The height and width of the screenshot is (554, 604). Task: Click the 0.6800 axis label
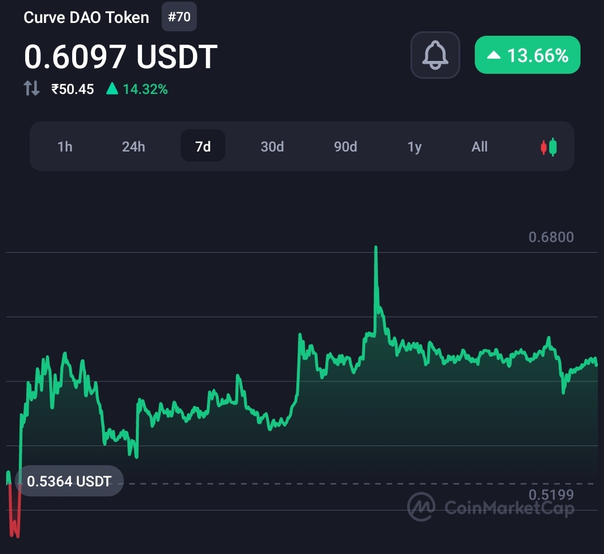tap(551, 237)
